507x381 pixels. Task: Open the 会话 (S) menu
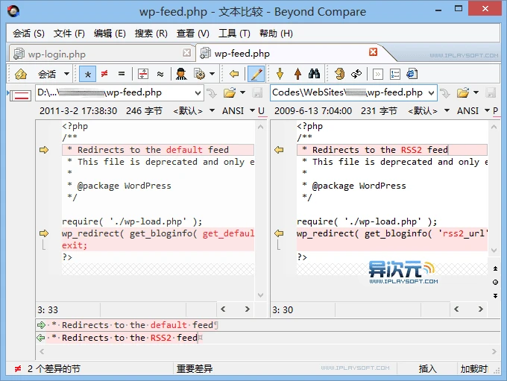point(28,34)
